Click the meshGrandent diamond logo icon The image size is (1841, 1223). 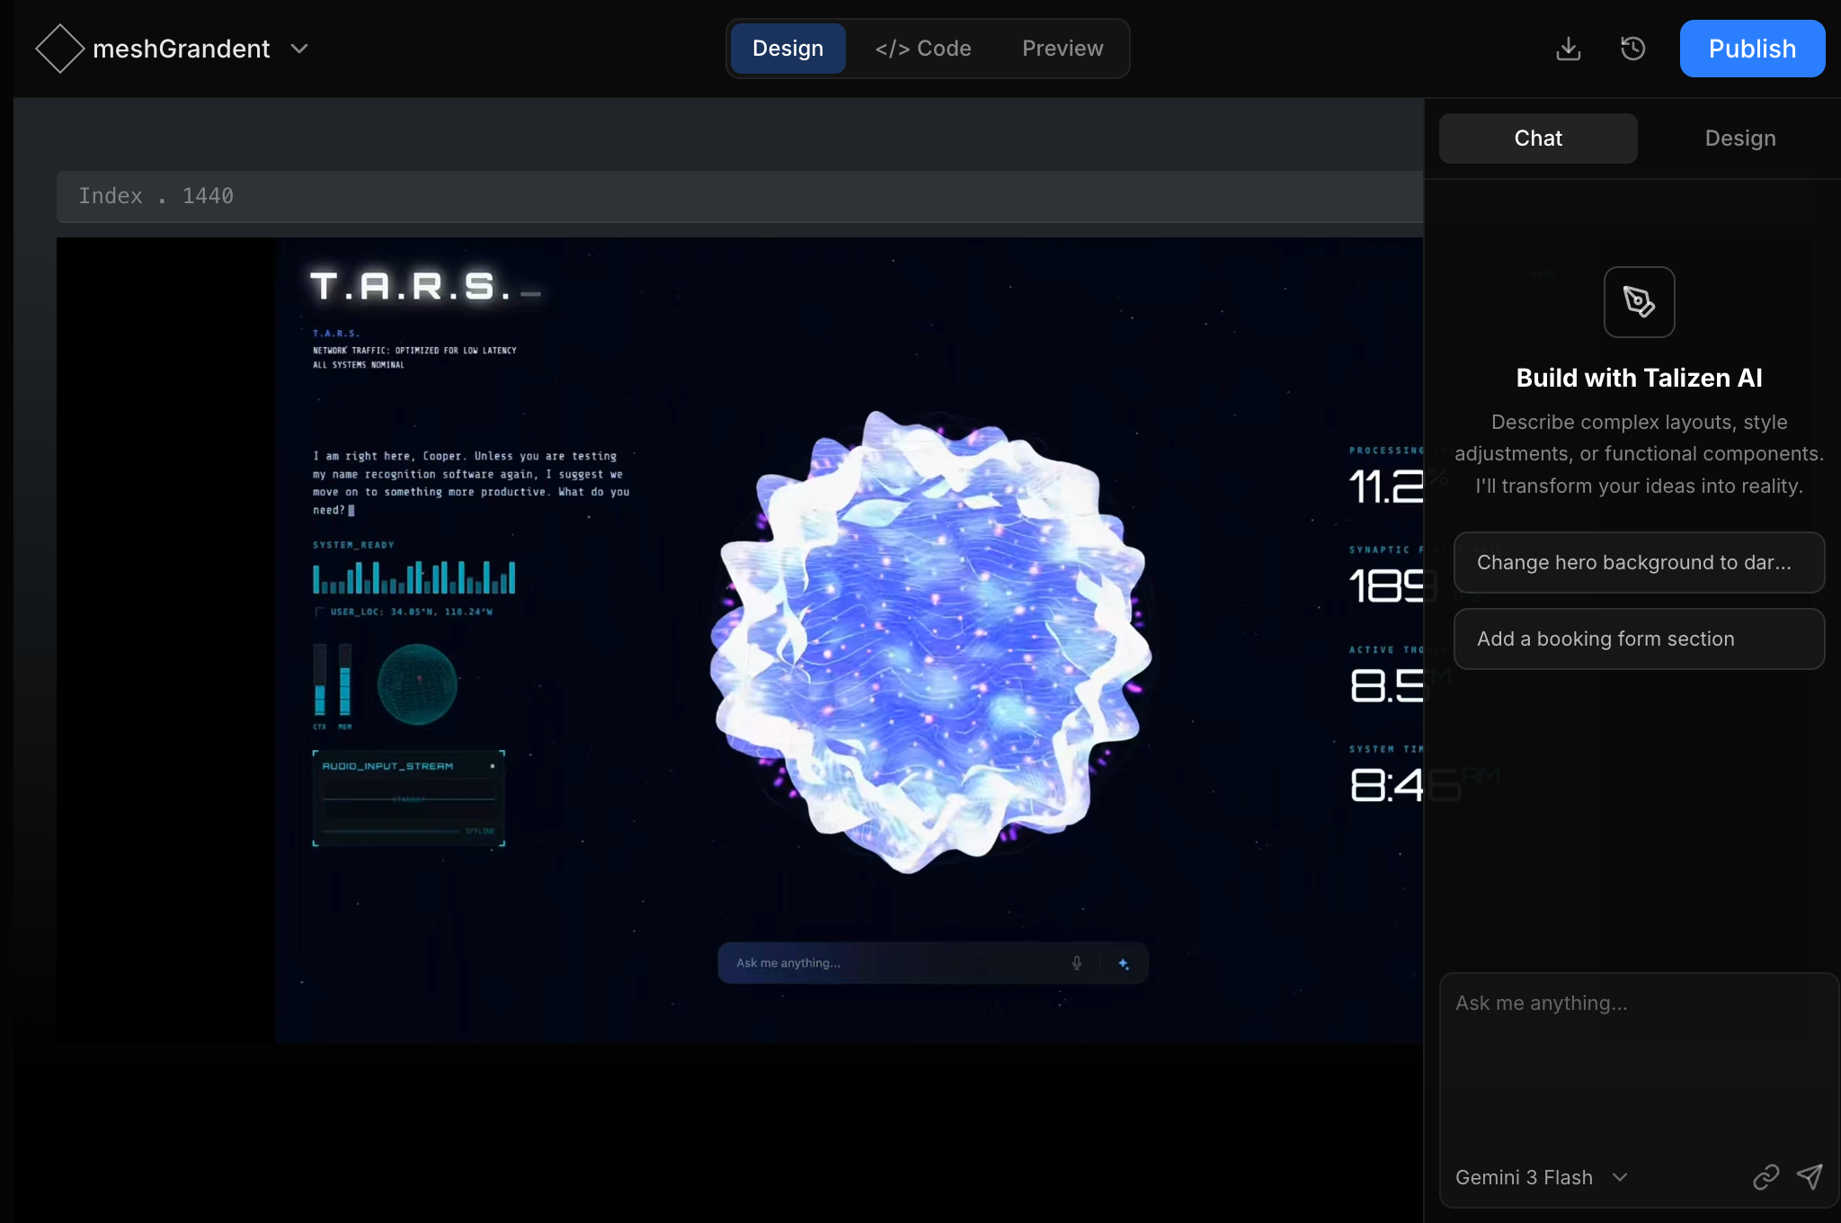(59, 49)
